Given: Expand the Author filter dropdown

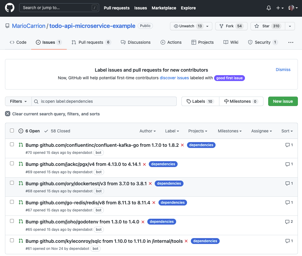Looking at the screenshot, I should pos(148,131).
